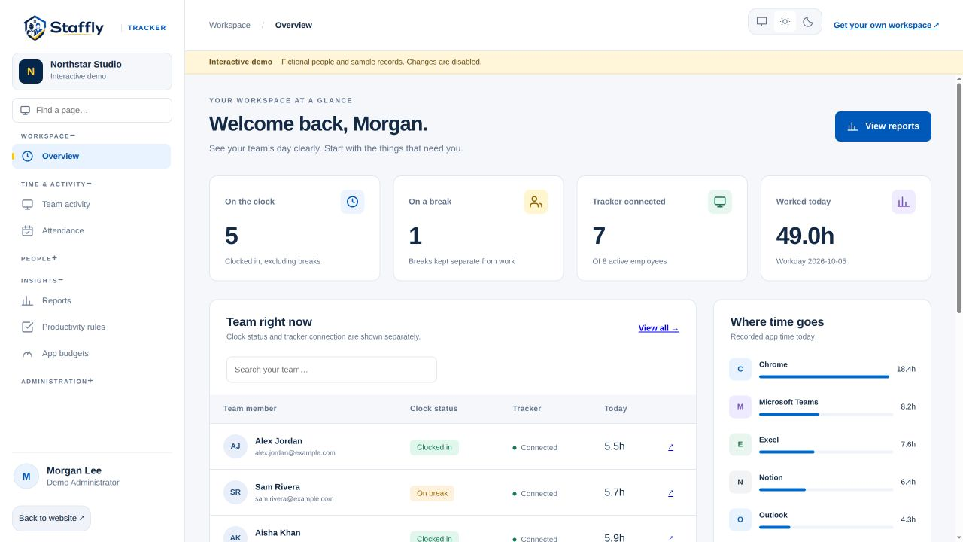963x542 pixels.
Task: Click Back to website button
Action: pos(51,519)
